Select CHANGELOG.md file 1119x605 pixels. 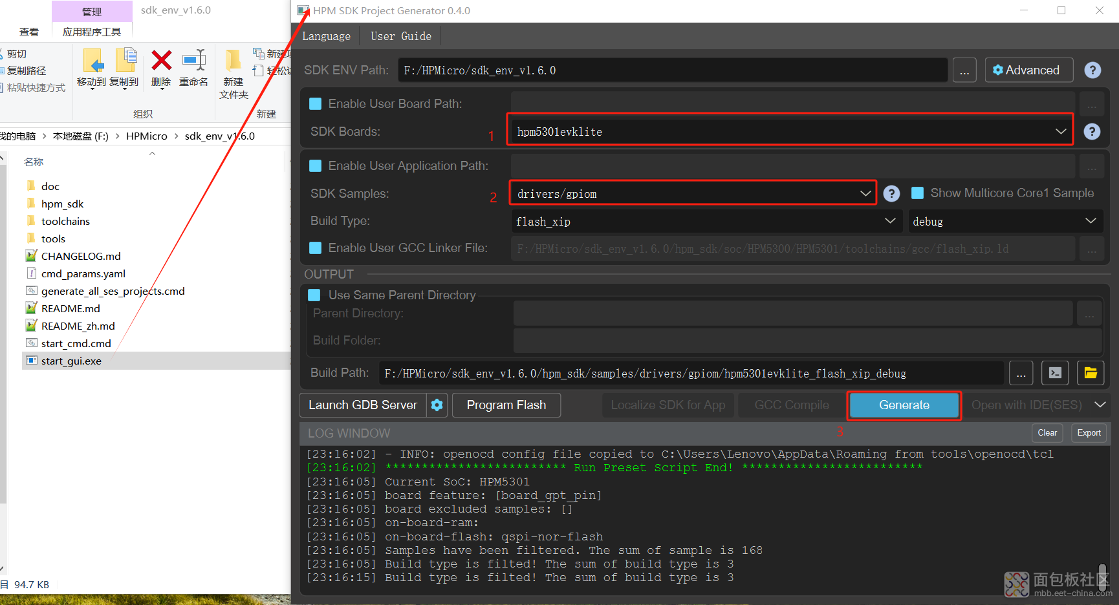pyautogui.click(x=81, y=256)
